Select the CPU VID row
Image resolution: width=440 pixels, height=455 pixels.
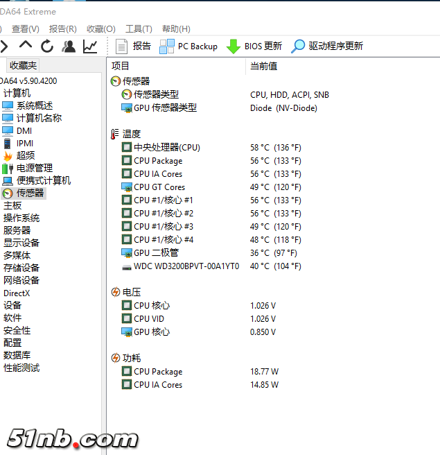[199, 318]
